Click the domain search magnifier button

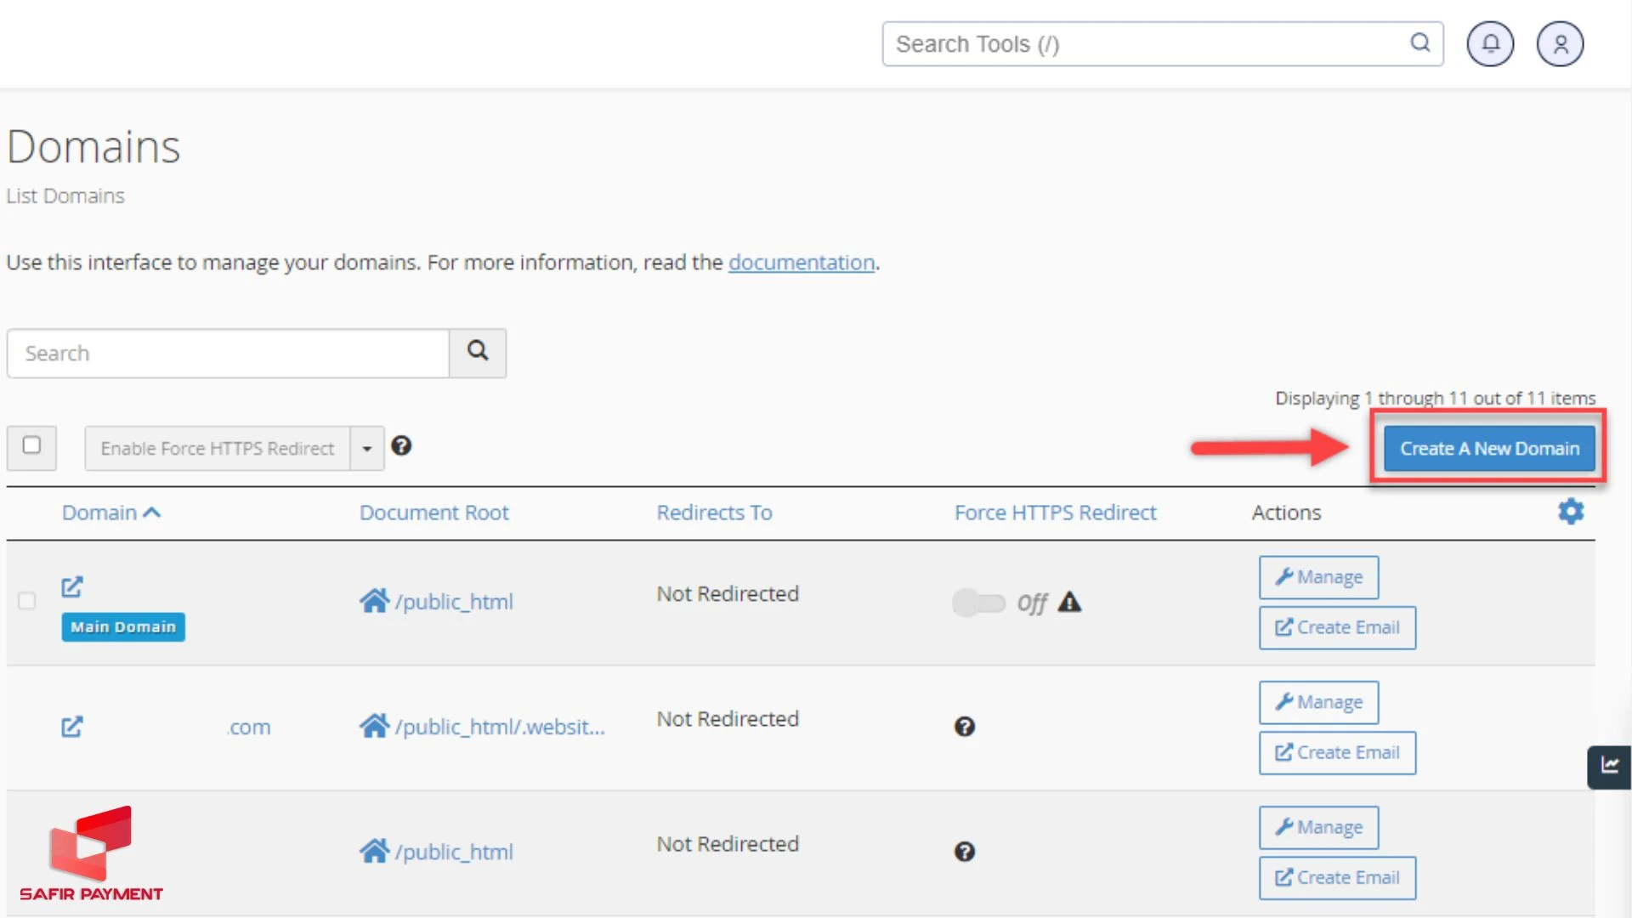[x=478, y=353]
